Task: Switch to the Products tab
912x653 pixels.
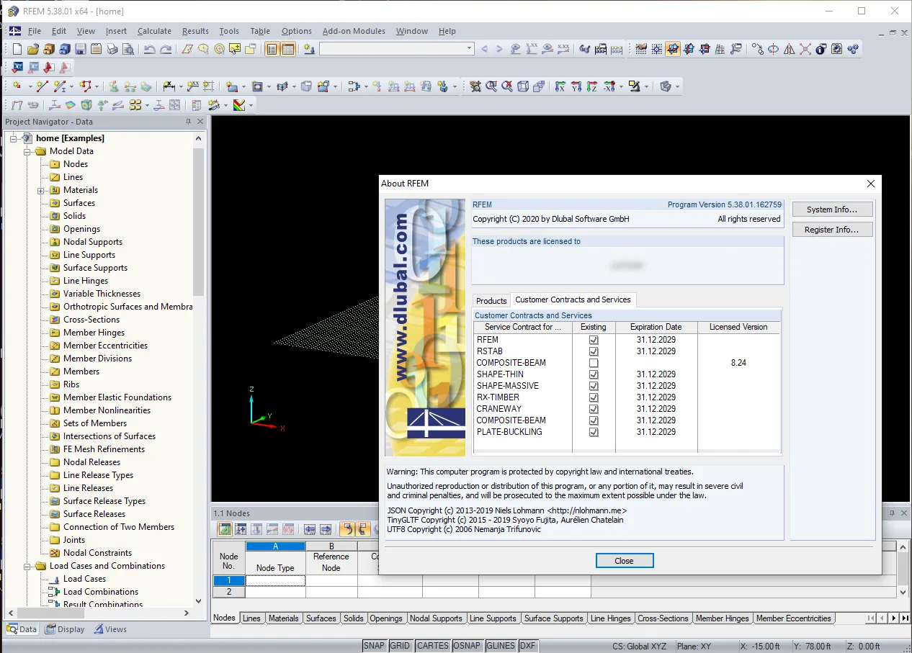Action: pyautogui.click(x=491, y=300)
